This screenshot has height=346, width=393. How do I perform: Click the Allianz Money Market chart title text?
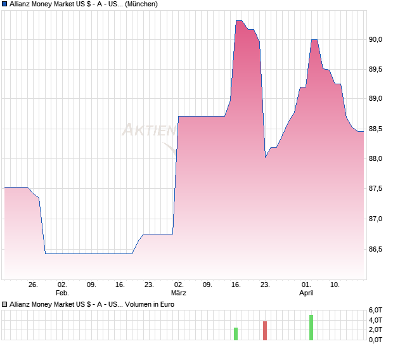tap(84, 4)
